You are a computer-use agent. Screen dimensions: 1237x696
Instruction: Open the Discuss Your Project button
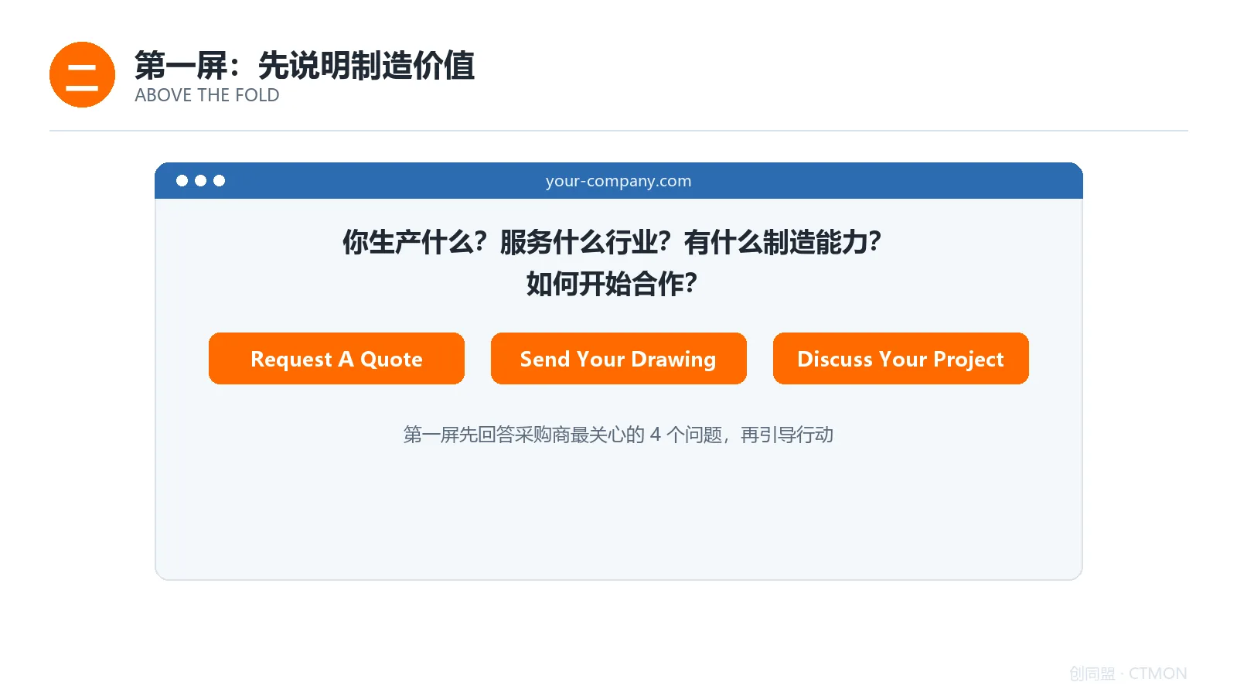[901, 358]
